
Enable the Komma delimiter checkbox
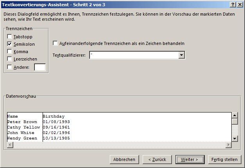click(9, 52)
